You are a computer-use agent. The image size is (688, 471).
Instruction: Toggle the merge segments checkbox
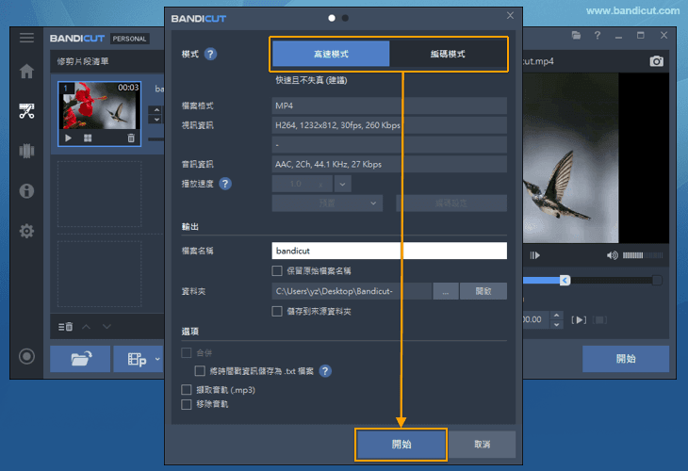tap(187, 352)
